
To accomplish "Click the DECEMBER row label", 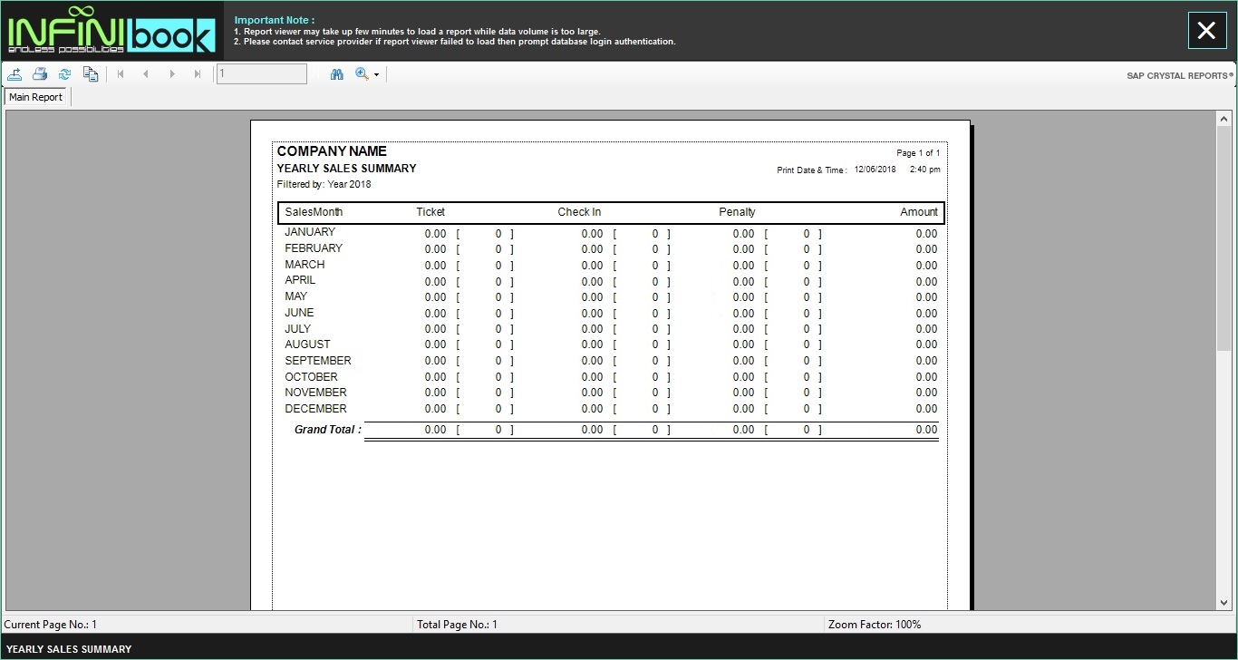I will (315, 409).
